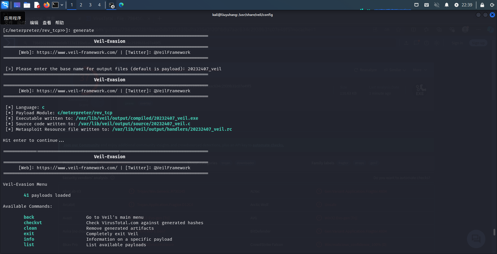Click 'Remove generated artifacts' description
The width and height of the screenshot is (497, 254).
120,228
